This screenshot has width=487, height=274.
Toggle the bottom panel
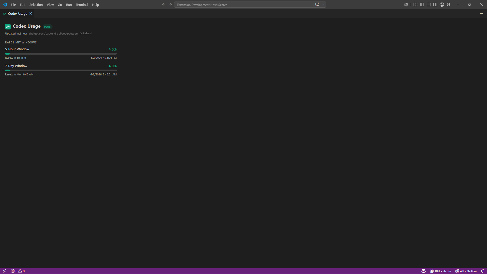pos(429,5)
